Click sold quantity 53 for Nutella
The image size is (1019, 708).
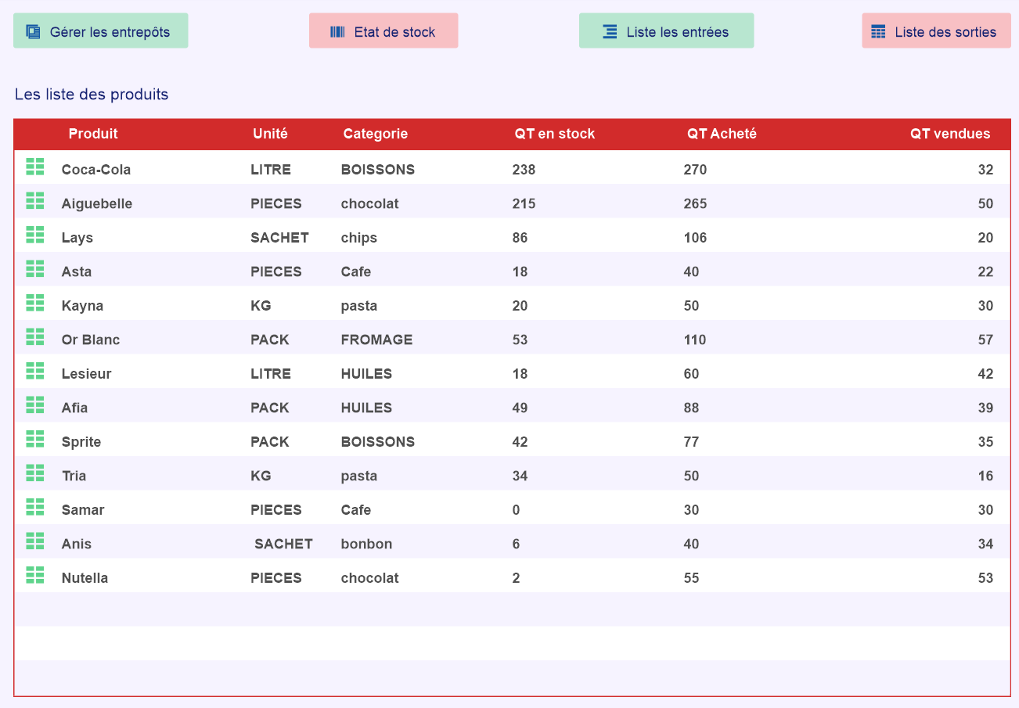point(985,578)
